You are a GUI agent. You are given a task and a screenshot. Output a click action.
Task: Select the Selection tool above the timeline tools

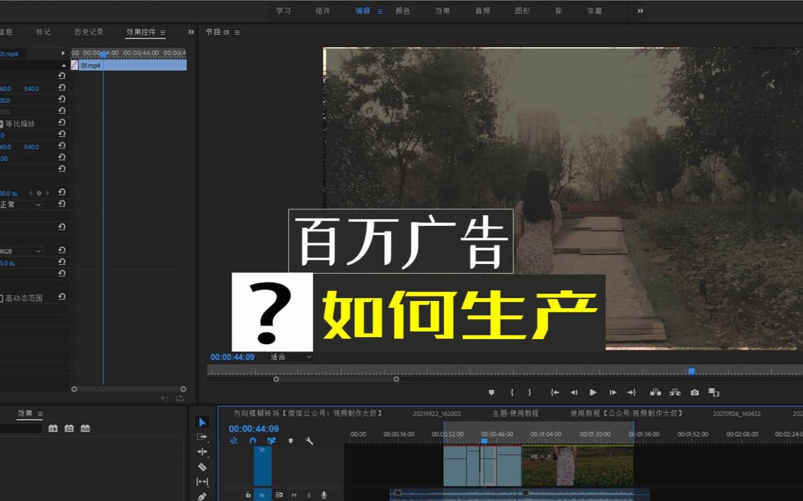(x=202, y=422)
